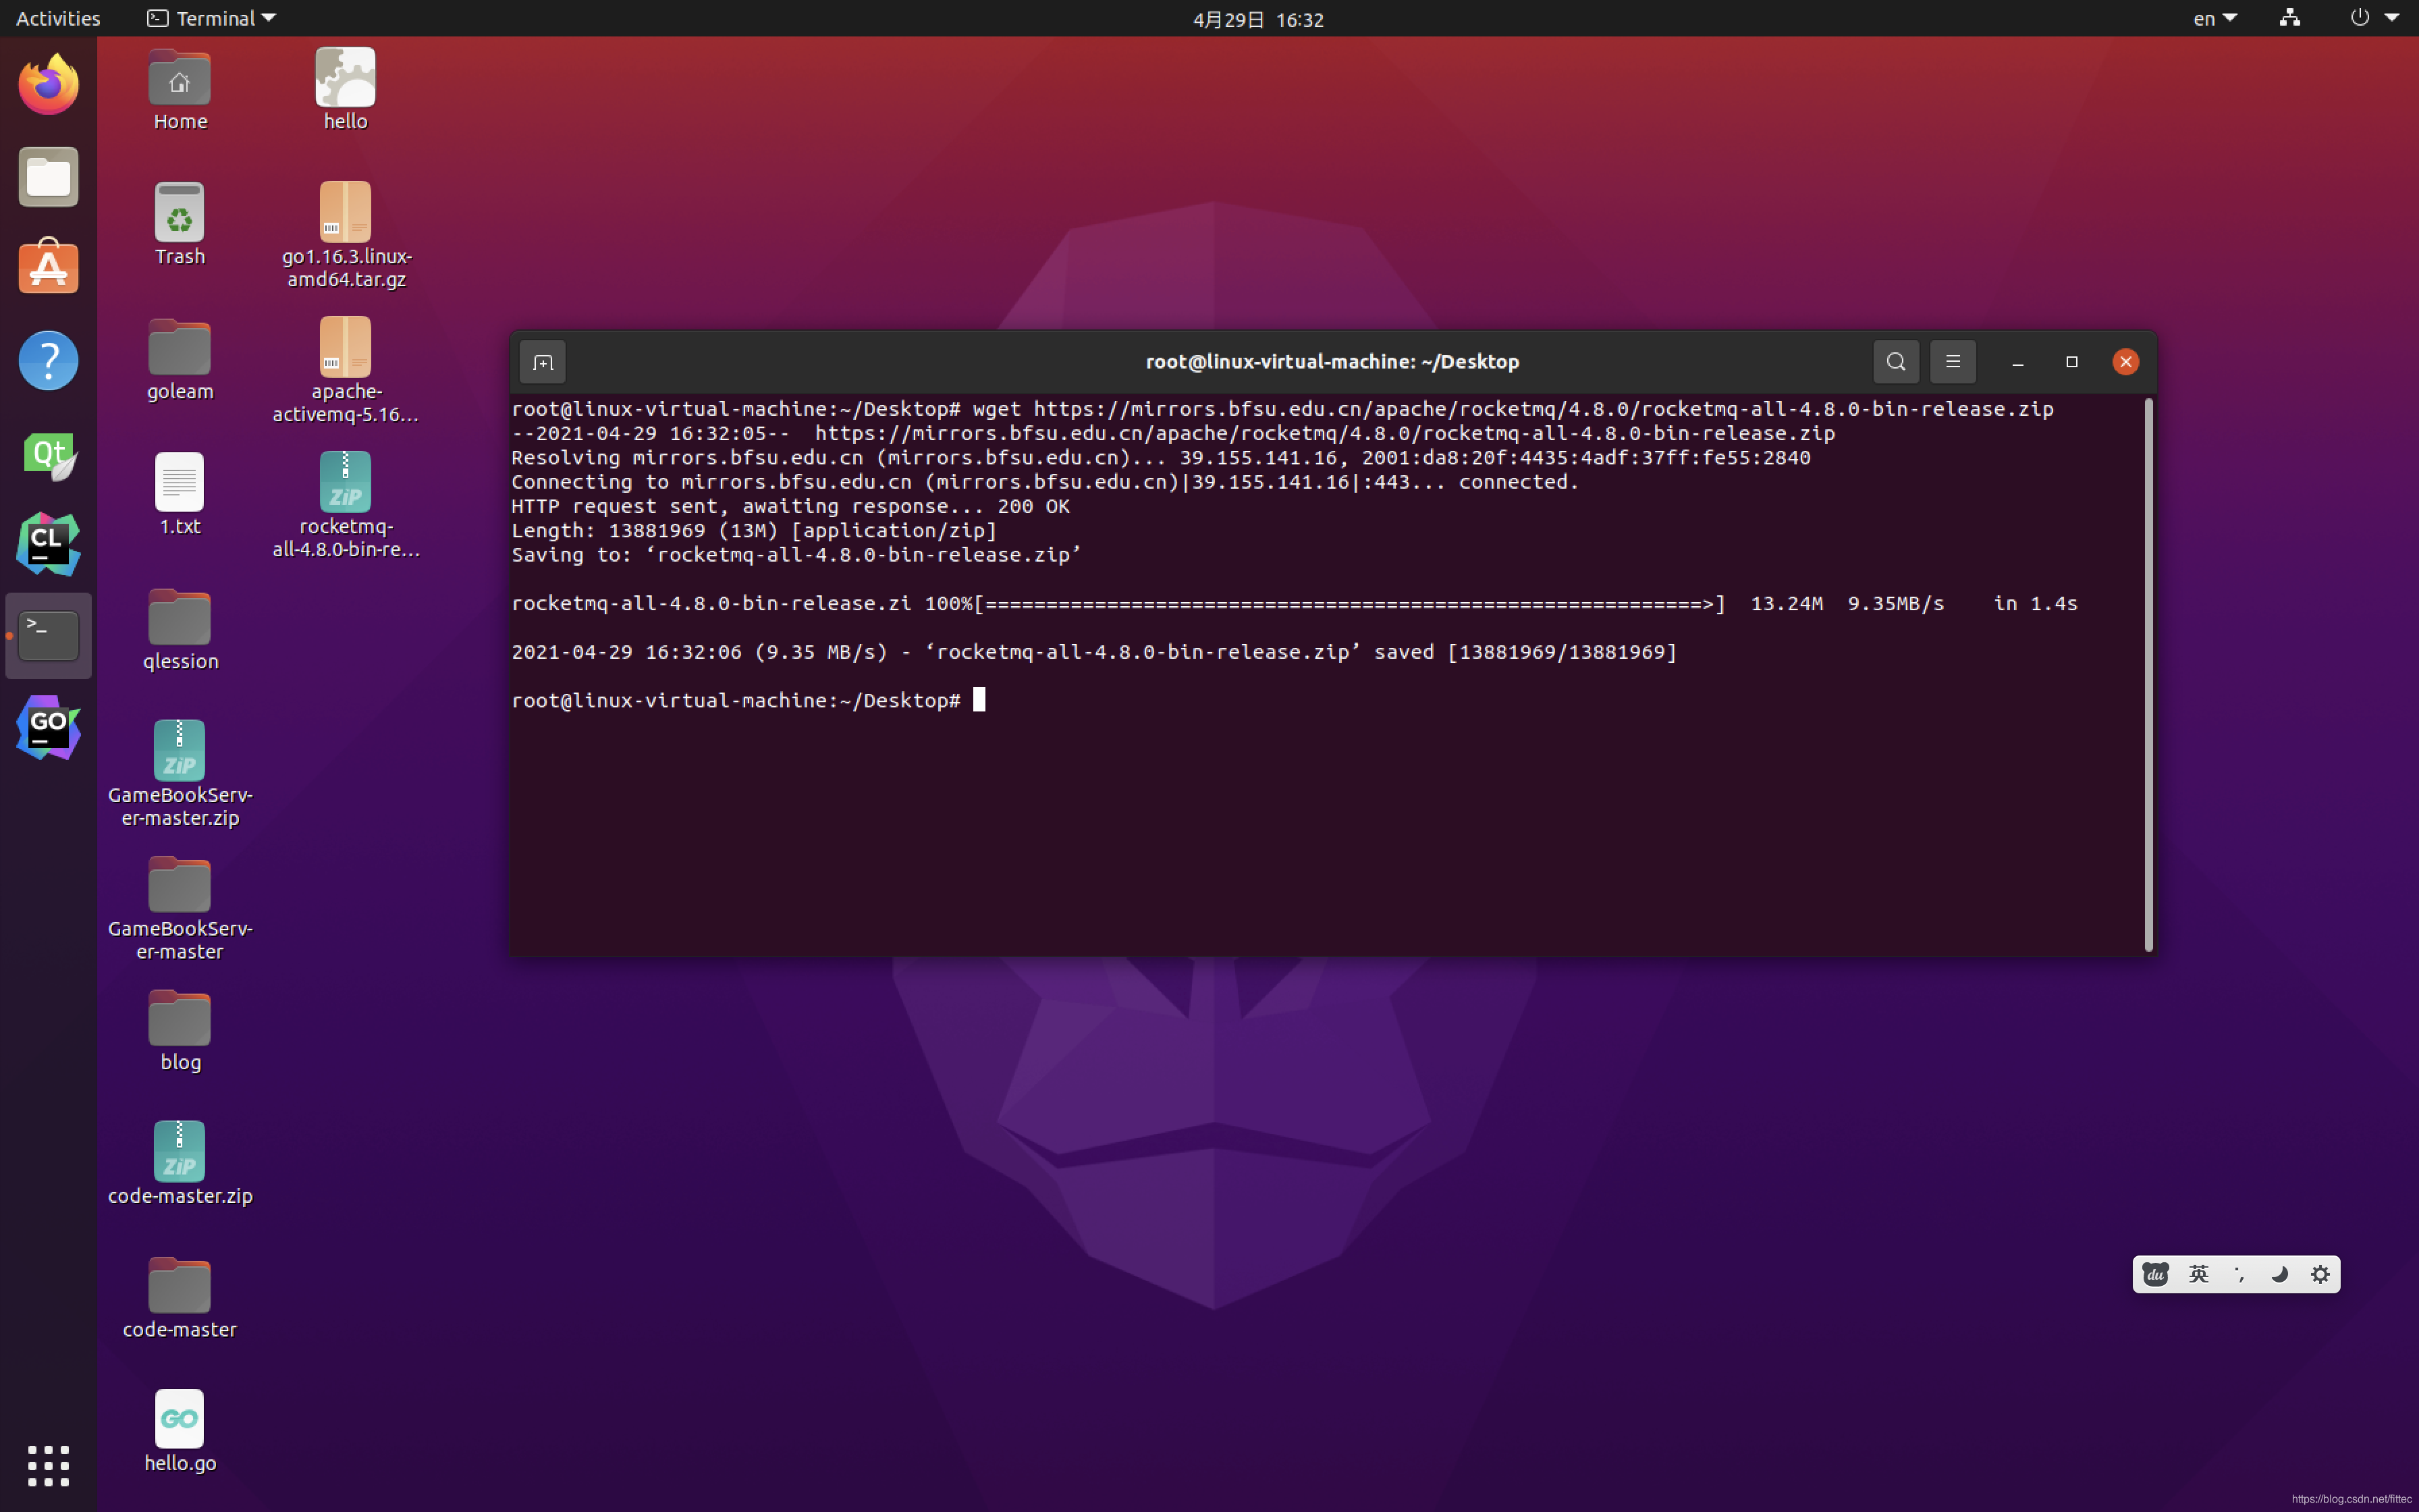
Task: Open the Files manager in dock
Action: pos(48,177)
